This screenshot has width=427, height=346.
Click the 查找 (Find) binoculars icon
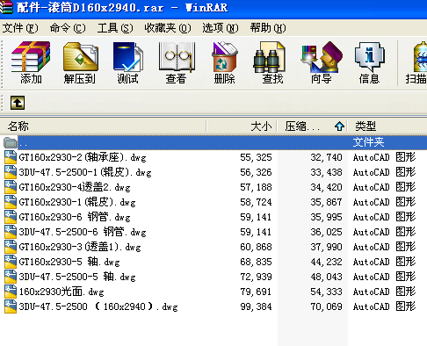269,57
